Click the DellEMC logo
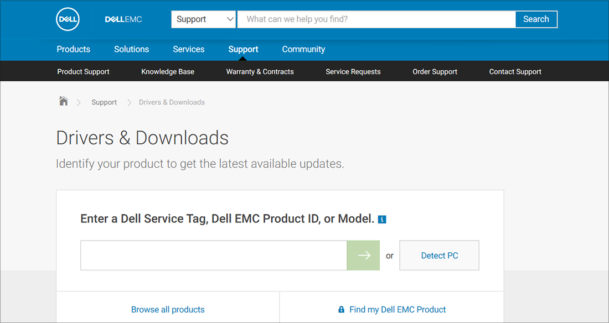Screen dimensions: 609x323 point(123,19)
